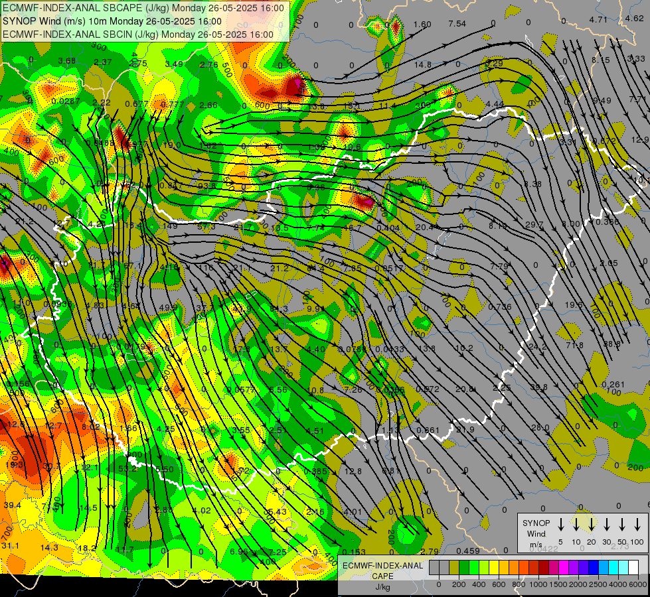Click the 4.71 value near top right
This screenshot has width=650, height=597.
(598, 19)
